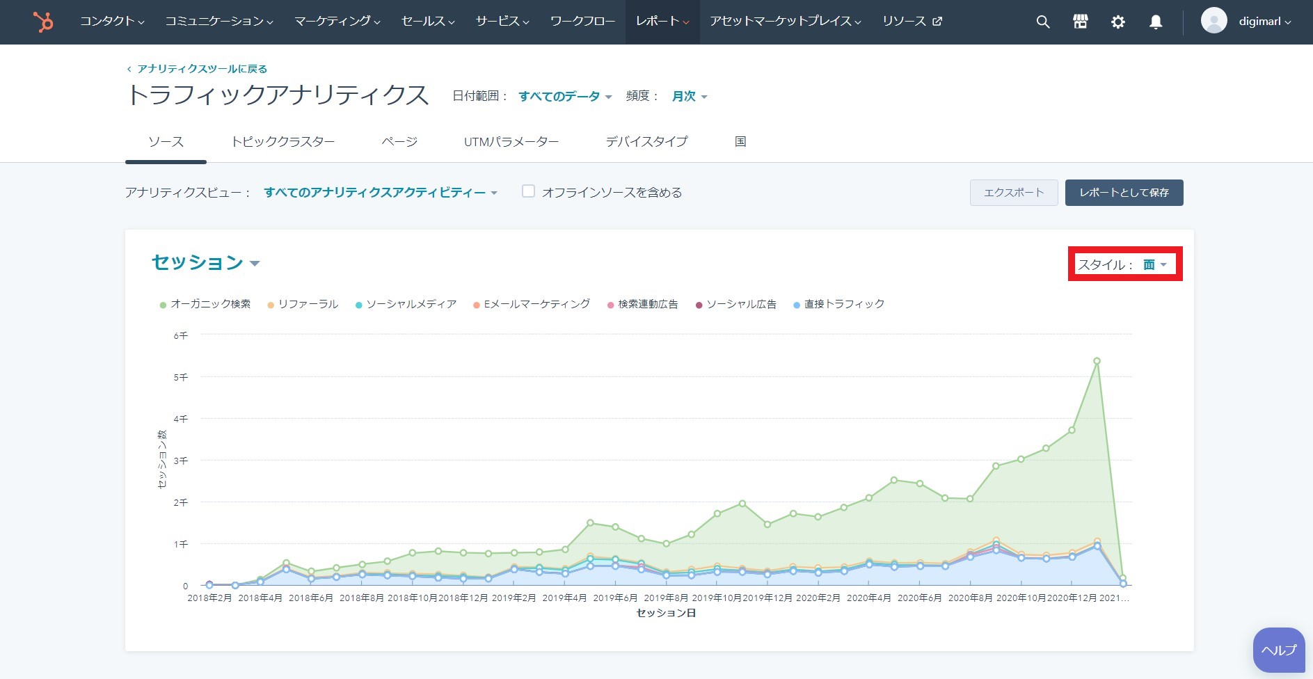Open the コンタクト menu
This screenshot has height=679, width=1313.
tap(112, 22)
